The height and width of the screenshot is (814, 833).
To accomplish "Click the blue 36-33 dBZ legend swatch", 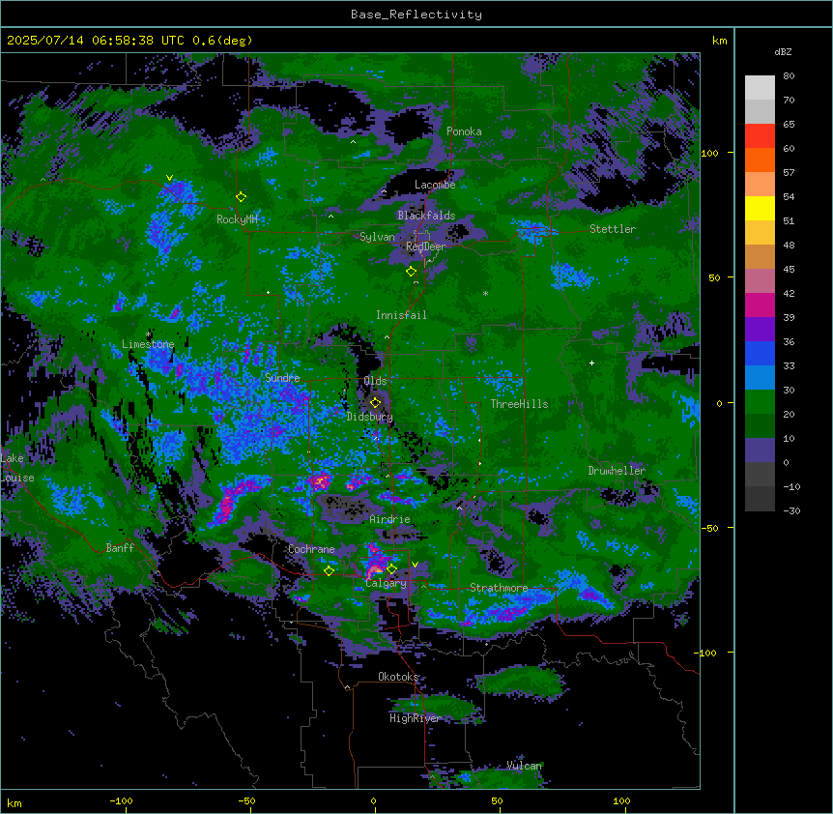I will pos(760,353).
